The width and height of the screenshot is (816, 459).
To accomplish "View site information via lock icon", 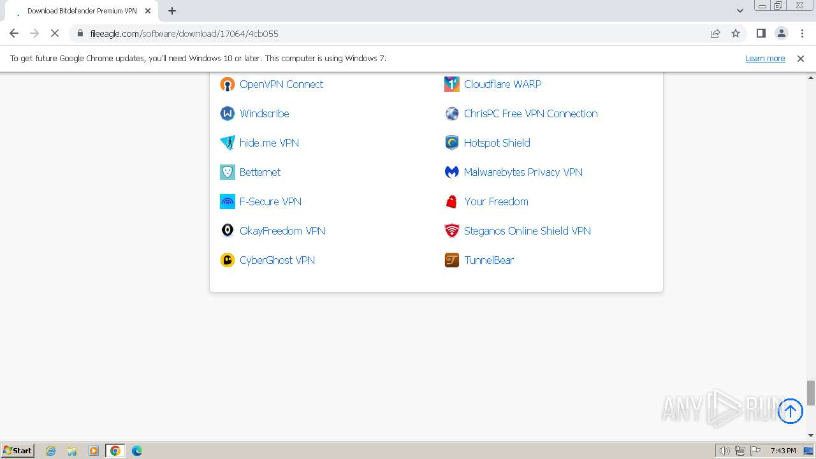I will (x=80, y=33).
